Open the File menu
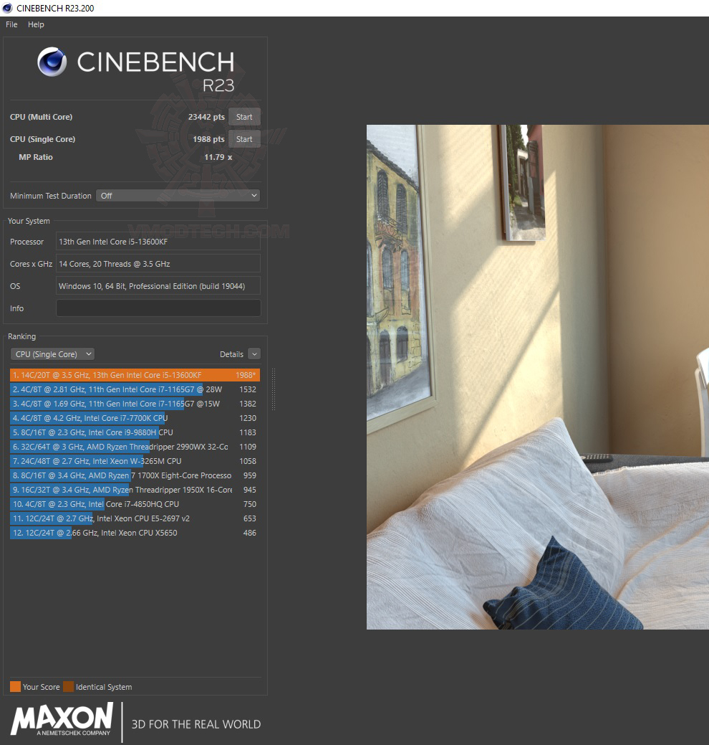This screenshot has width=709, height=745. (x=11, y=24)
